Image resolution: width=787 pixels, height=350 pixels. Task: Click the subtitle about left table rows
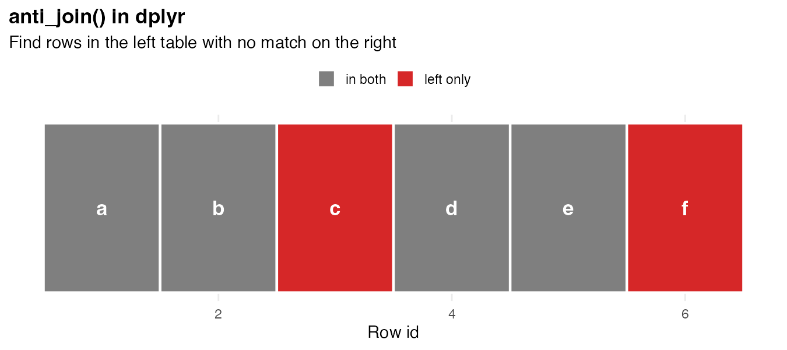203,43
